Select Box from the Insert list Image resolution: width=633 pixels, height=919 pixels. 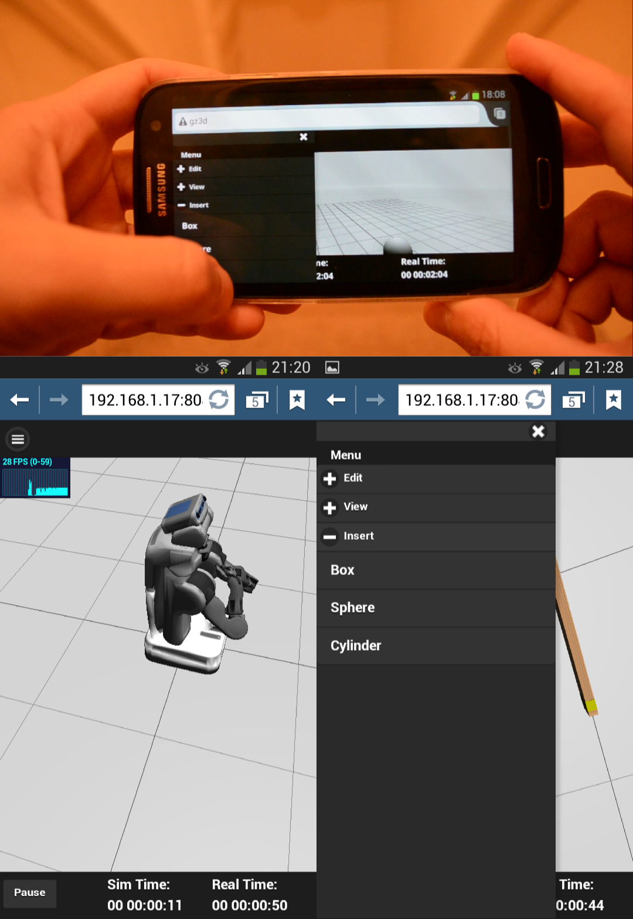pyautogui.click(x=343, y=570)
